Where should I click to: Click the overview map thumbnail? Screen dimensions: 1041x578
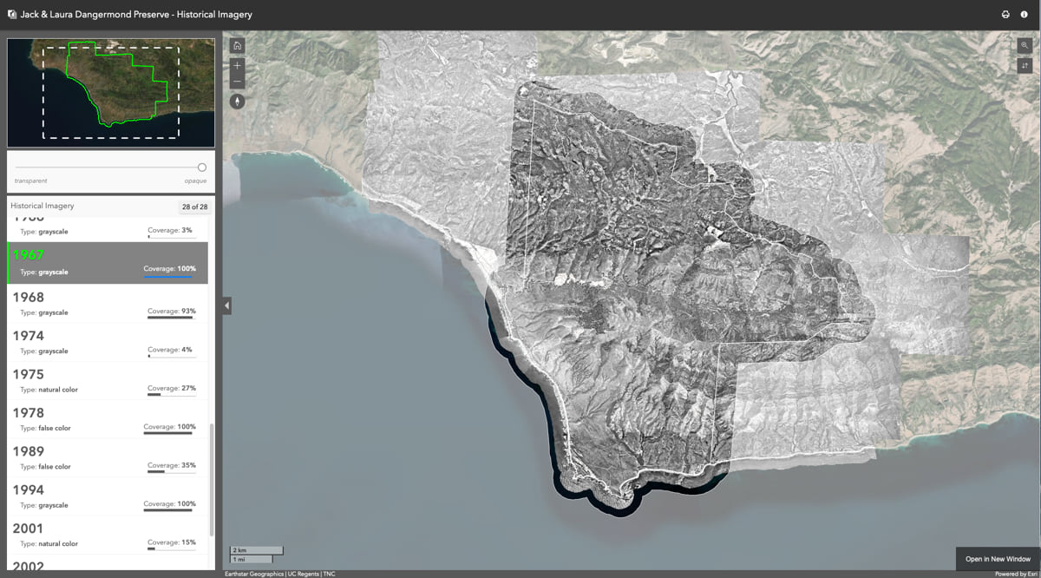point(110,93)
